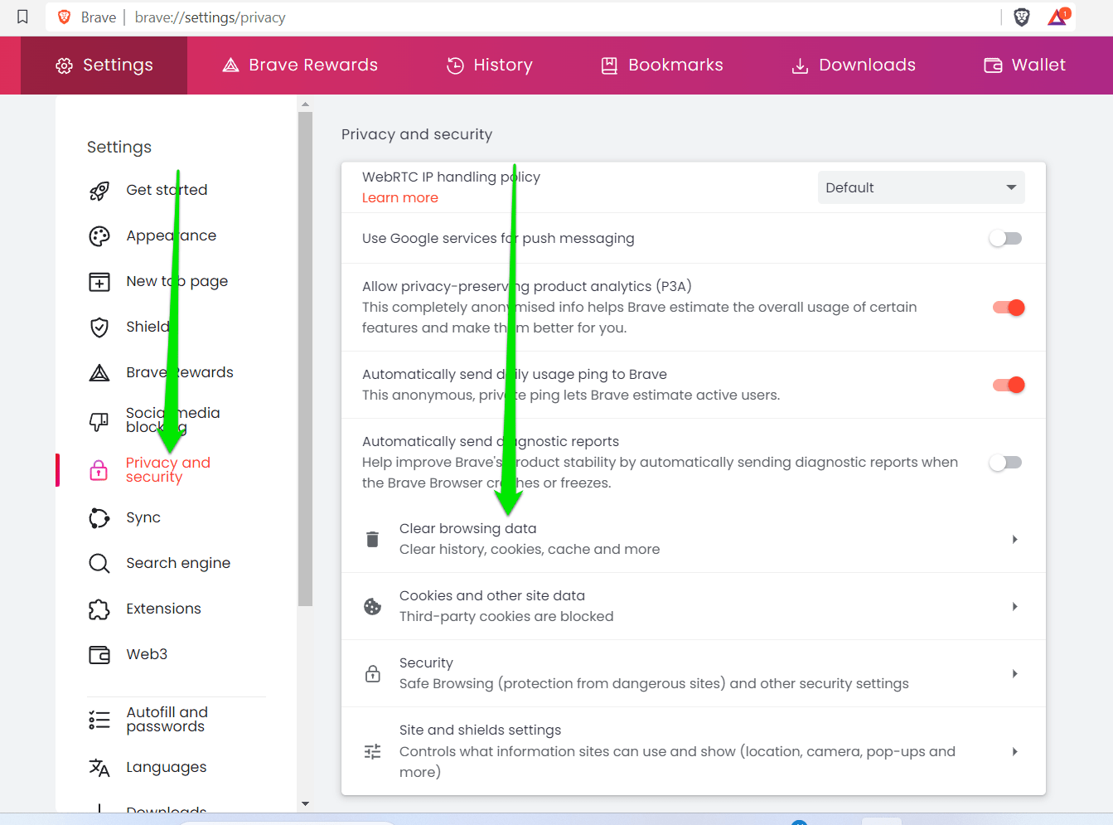Click the Brave Rewards triangle icon in top nav
The width and height of the screenshot is (1113, 825).
pos(231,66)
